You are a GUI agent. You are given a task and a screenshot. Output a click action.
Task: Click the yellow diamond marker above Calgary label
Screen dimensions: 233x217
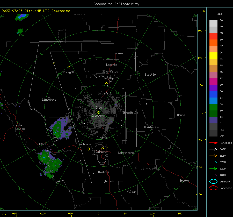point(102,149)
